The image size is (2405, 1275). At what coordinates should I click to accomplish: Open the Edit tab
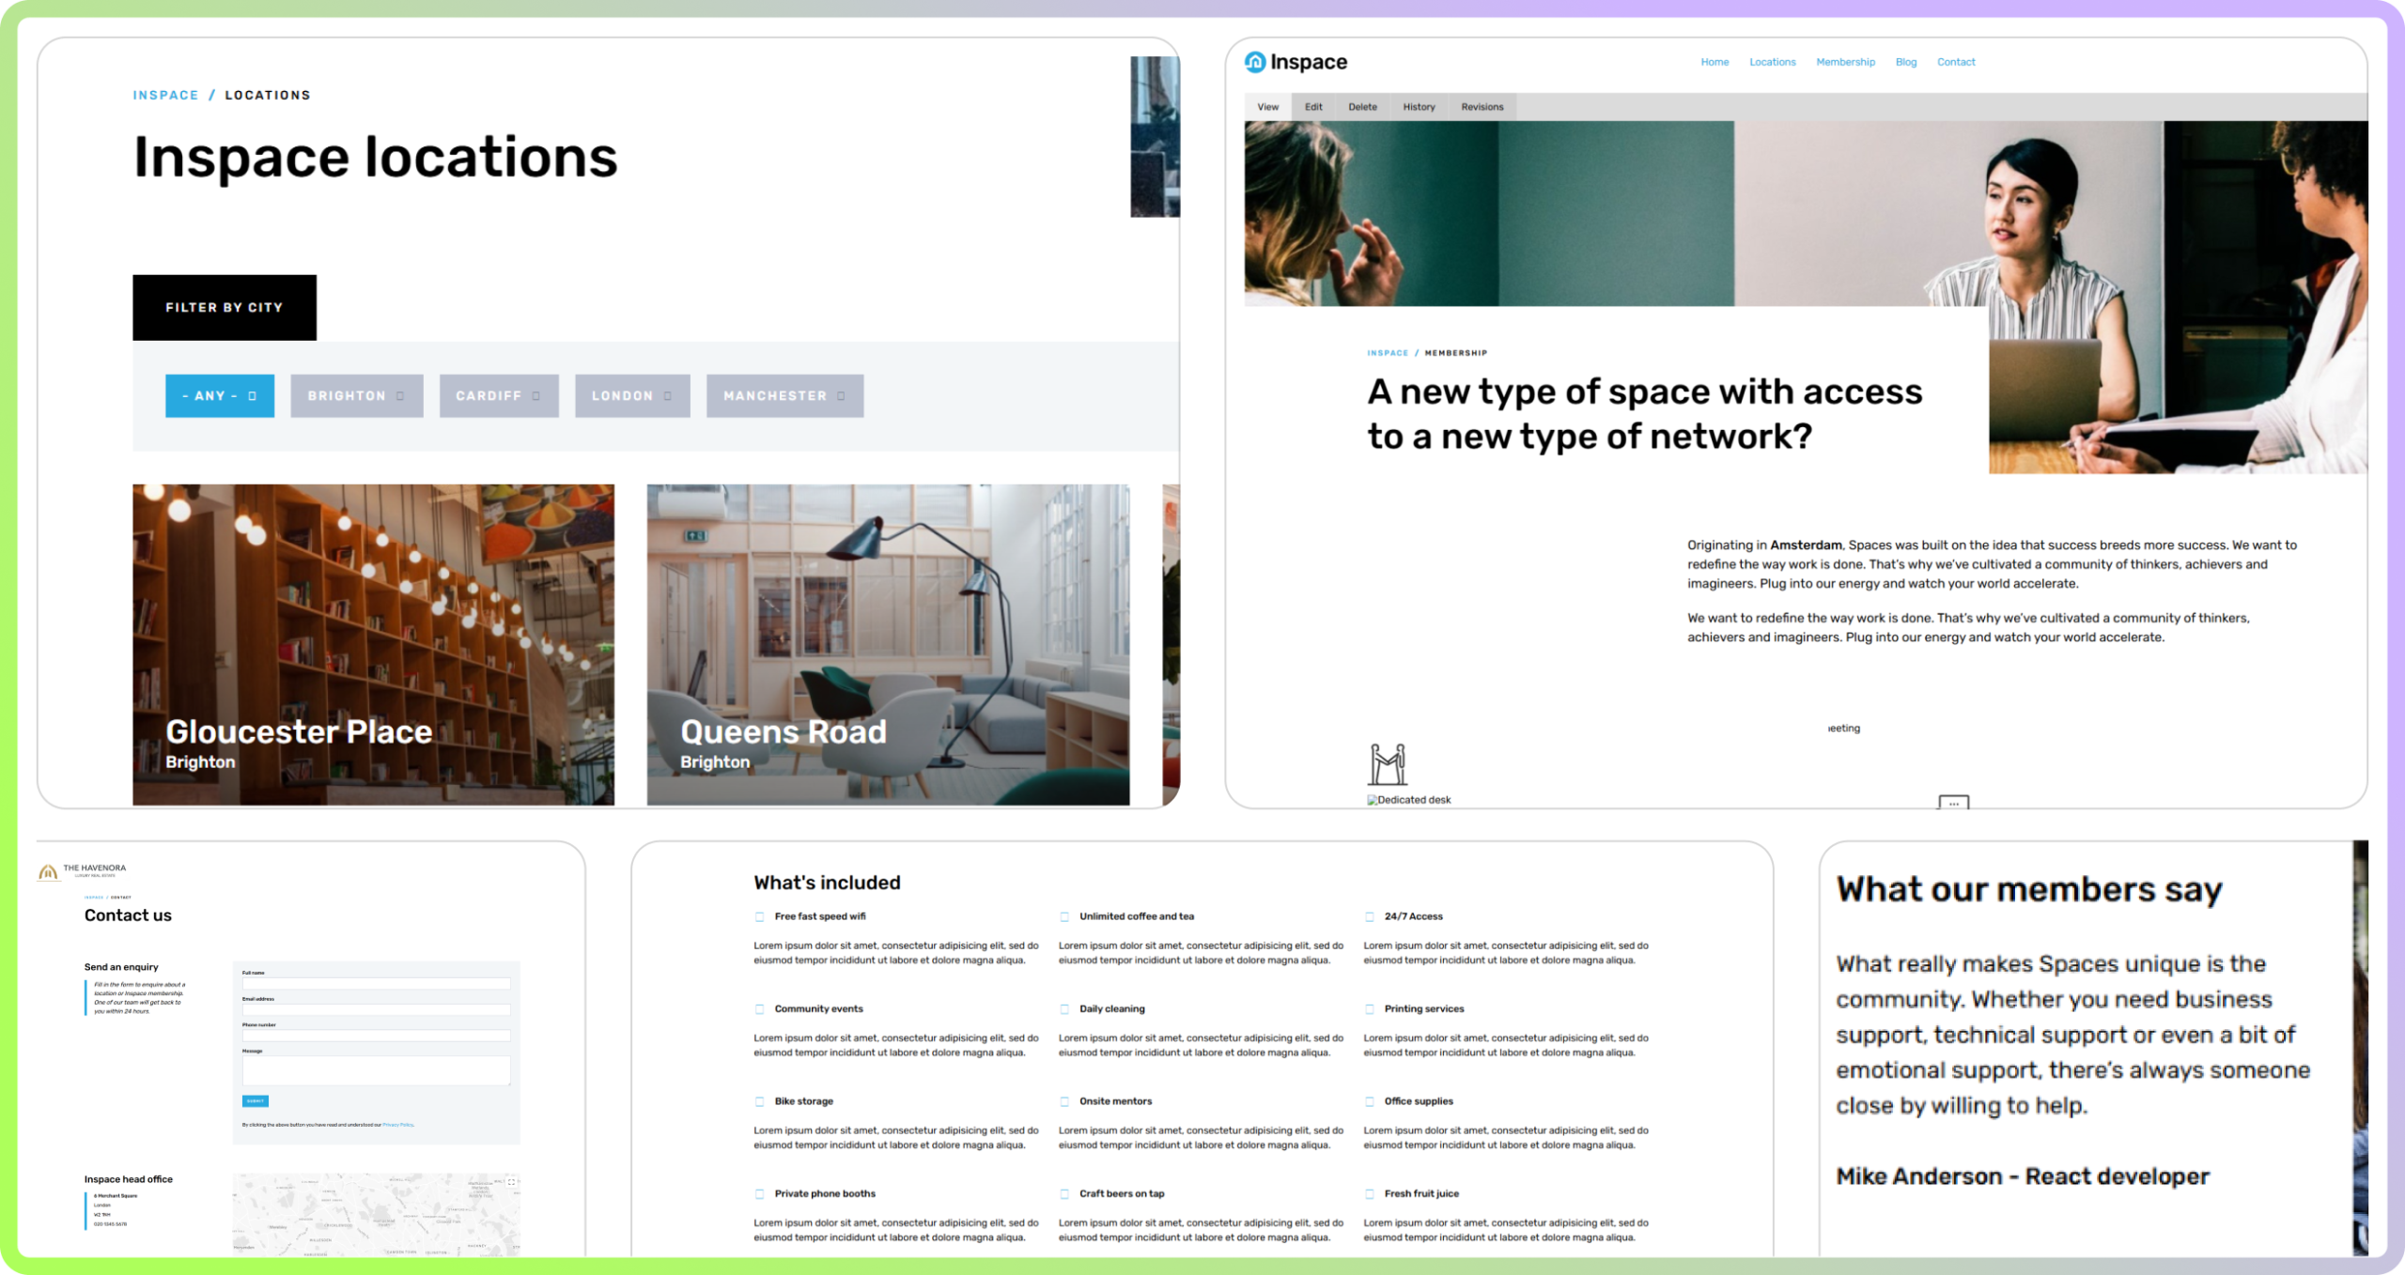pos(1312,107)
